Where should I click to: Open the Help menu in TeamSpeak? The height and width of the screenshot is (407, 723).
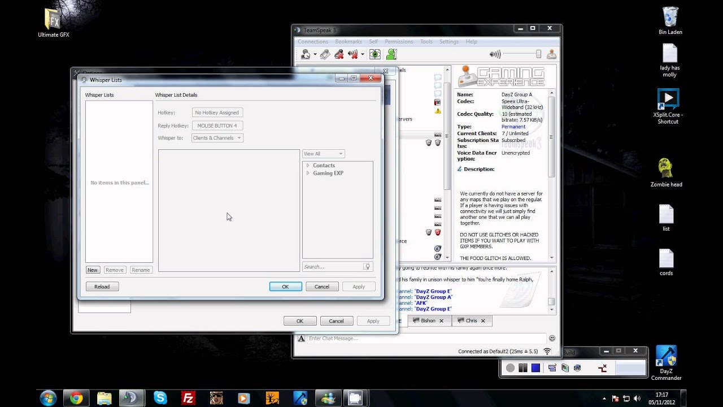472,41
